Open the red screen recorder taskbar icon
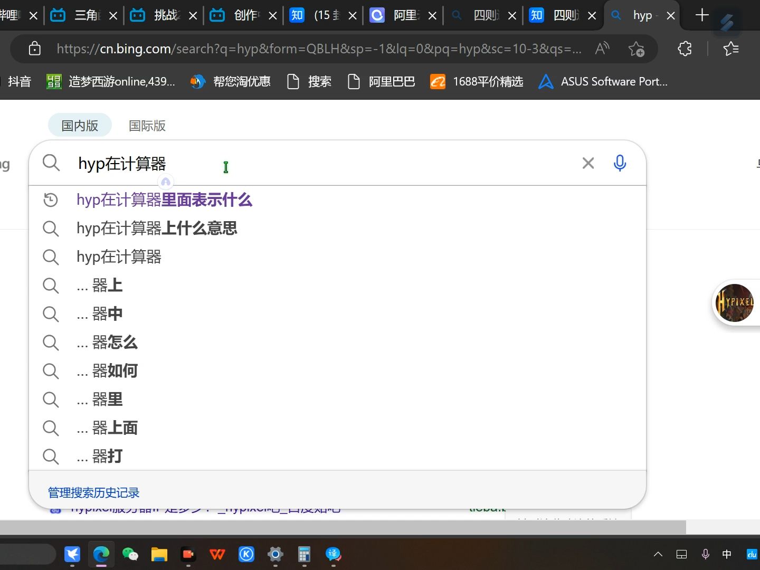Viewport: 760px width, 570px height. click(188, 554)
